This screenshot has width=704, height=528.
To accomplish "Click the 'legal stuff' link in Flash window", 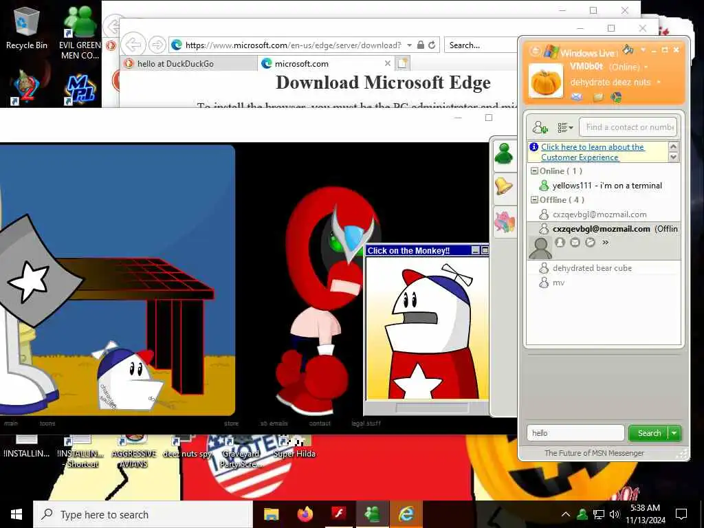I will (366, 423).
